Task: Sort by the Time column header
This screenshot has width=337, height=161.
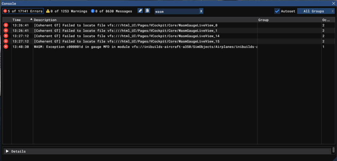Action: click(20, 20)
